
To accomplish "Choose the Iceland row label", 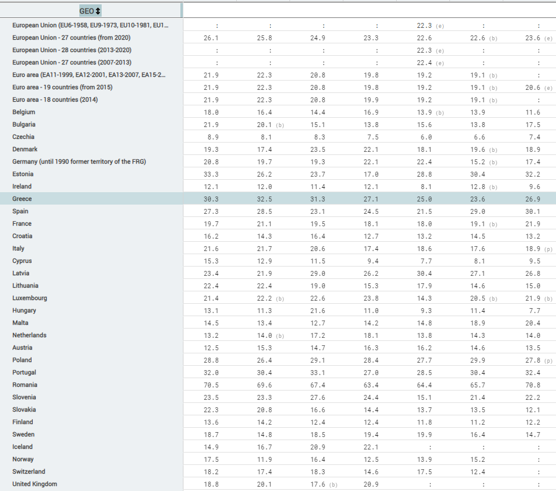I will coord(22,448).
